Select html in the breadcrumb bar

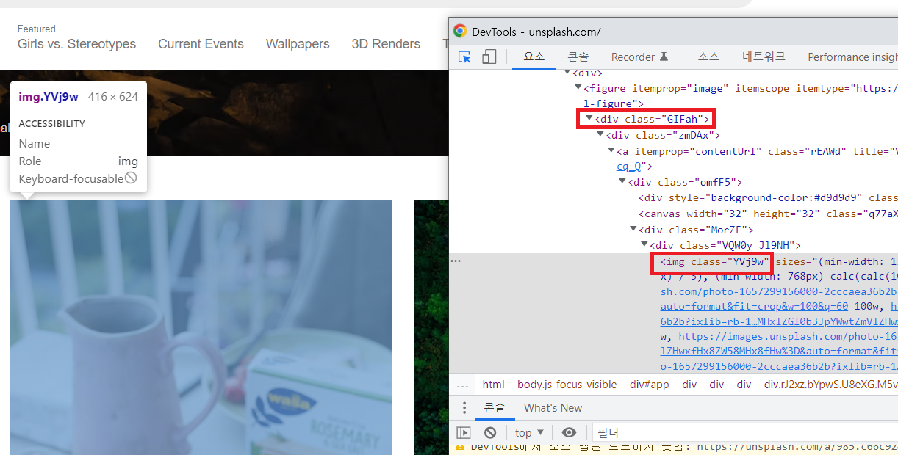tap(493, 385)
